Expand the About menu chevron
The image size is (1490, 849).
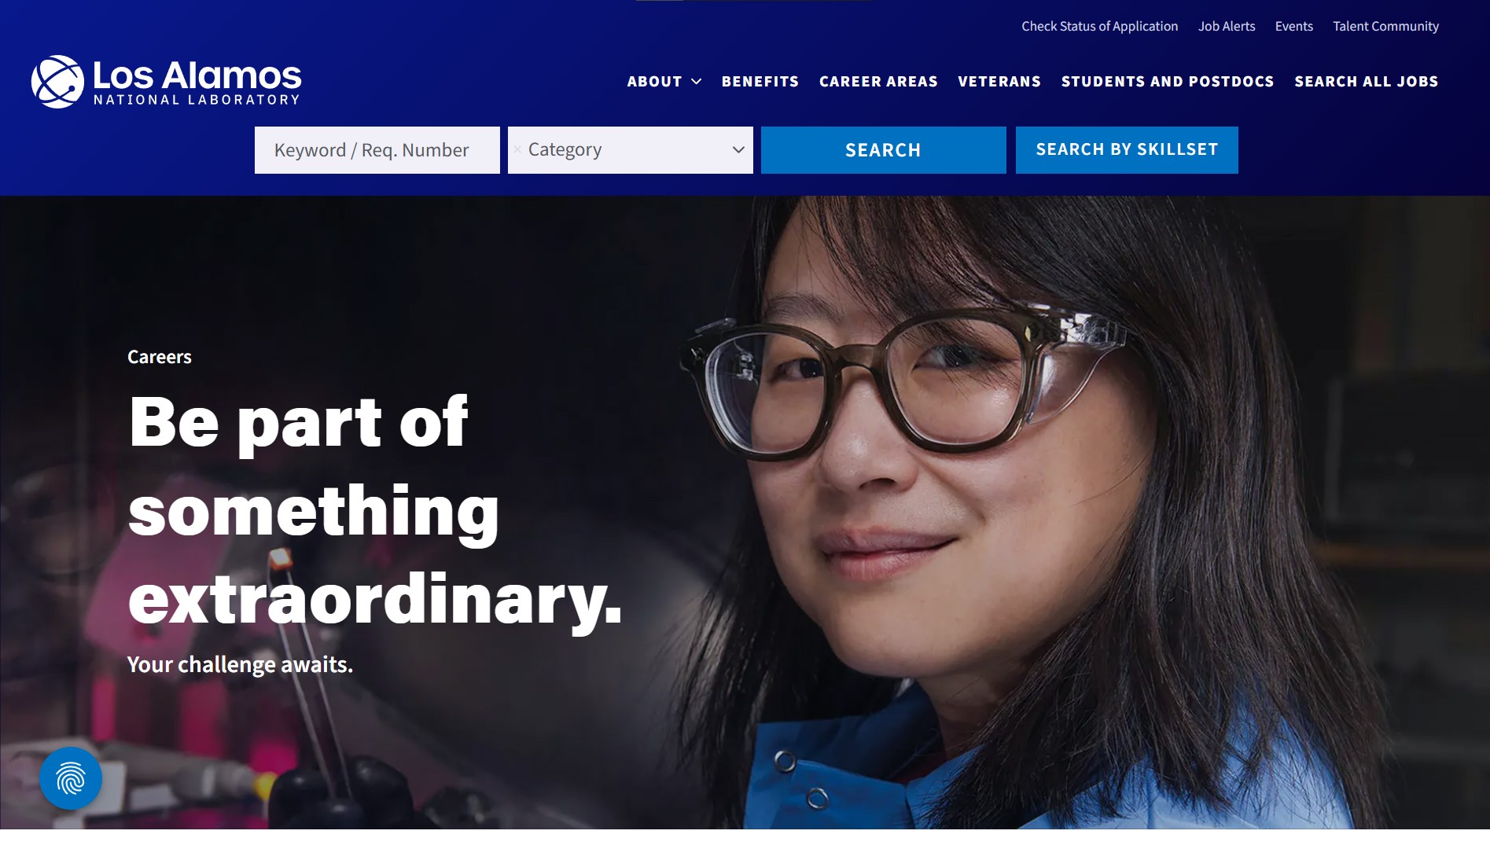pyautogui.click(x=696, y=82)
